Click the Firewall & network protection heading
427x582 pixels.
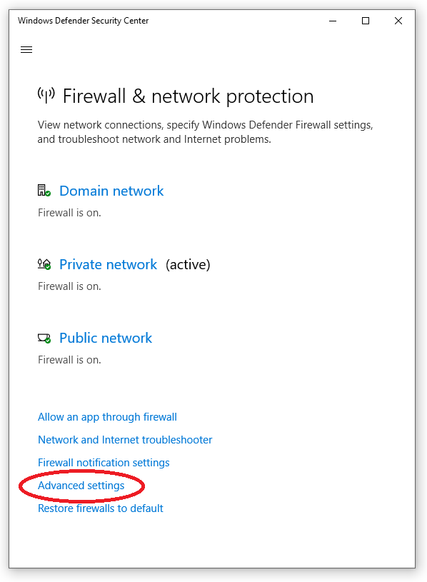point(189,96)
